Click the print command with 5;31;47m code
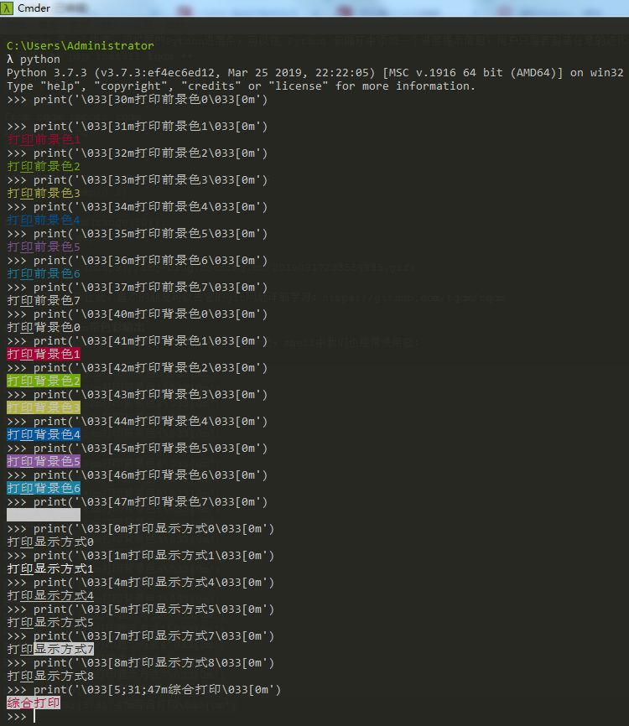This screenshot has width=629, height=726. pyautogui.click(x=143, y=690)
